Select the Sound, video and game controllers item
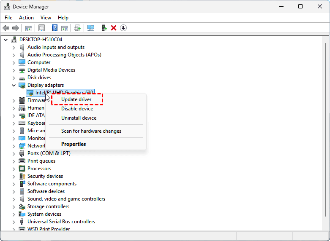Image resolution: width=330 pixels, height=241 pixels. pyautogui.click(x=66, y=199)
